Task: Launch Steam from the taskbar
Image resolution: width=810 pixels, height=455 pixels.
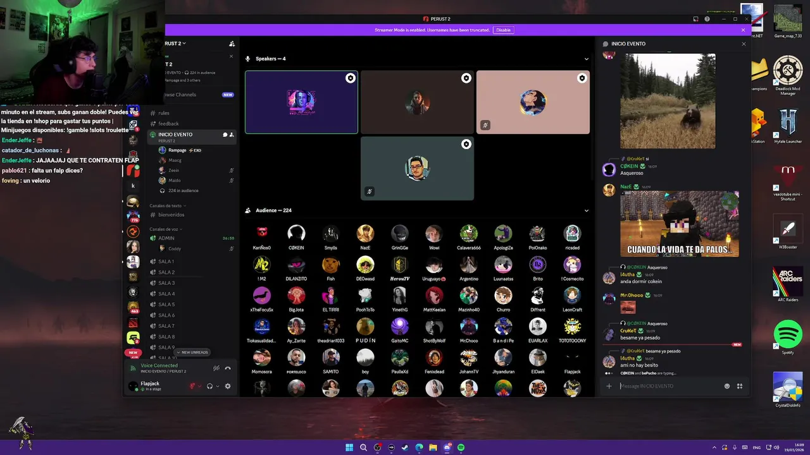Action: 405,447
